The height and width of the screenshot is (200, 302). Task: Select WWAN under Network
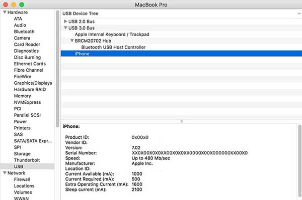coord(21,198)
